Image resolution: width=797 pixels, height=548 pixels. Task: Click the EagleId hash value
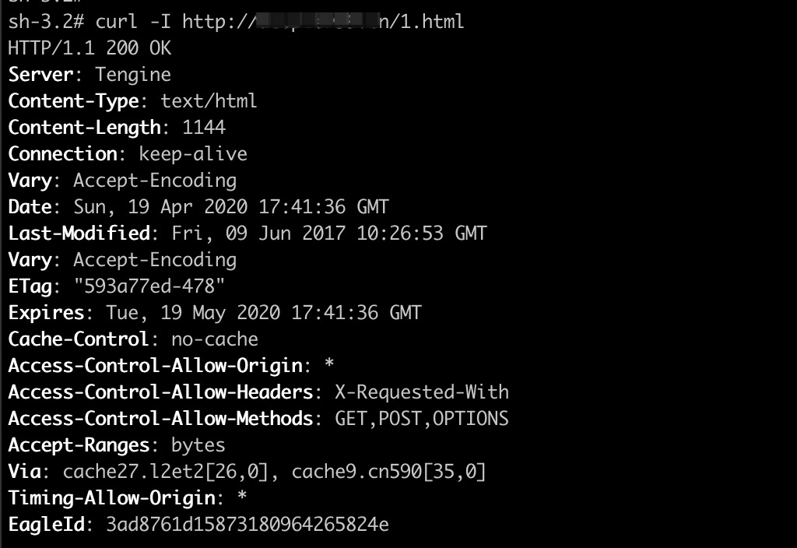247,525
